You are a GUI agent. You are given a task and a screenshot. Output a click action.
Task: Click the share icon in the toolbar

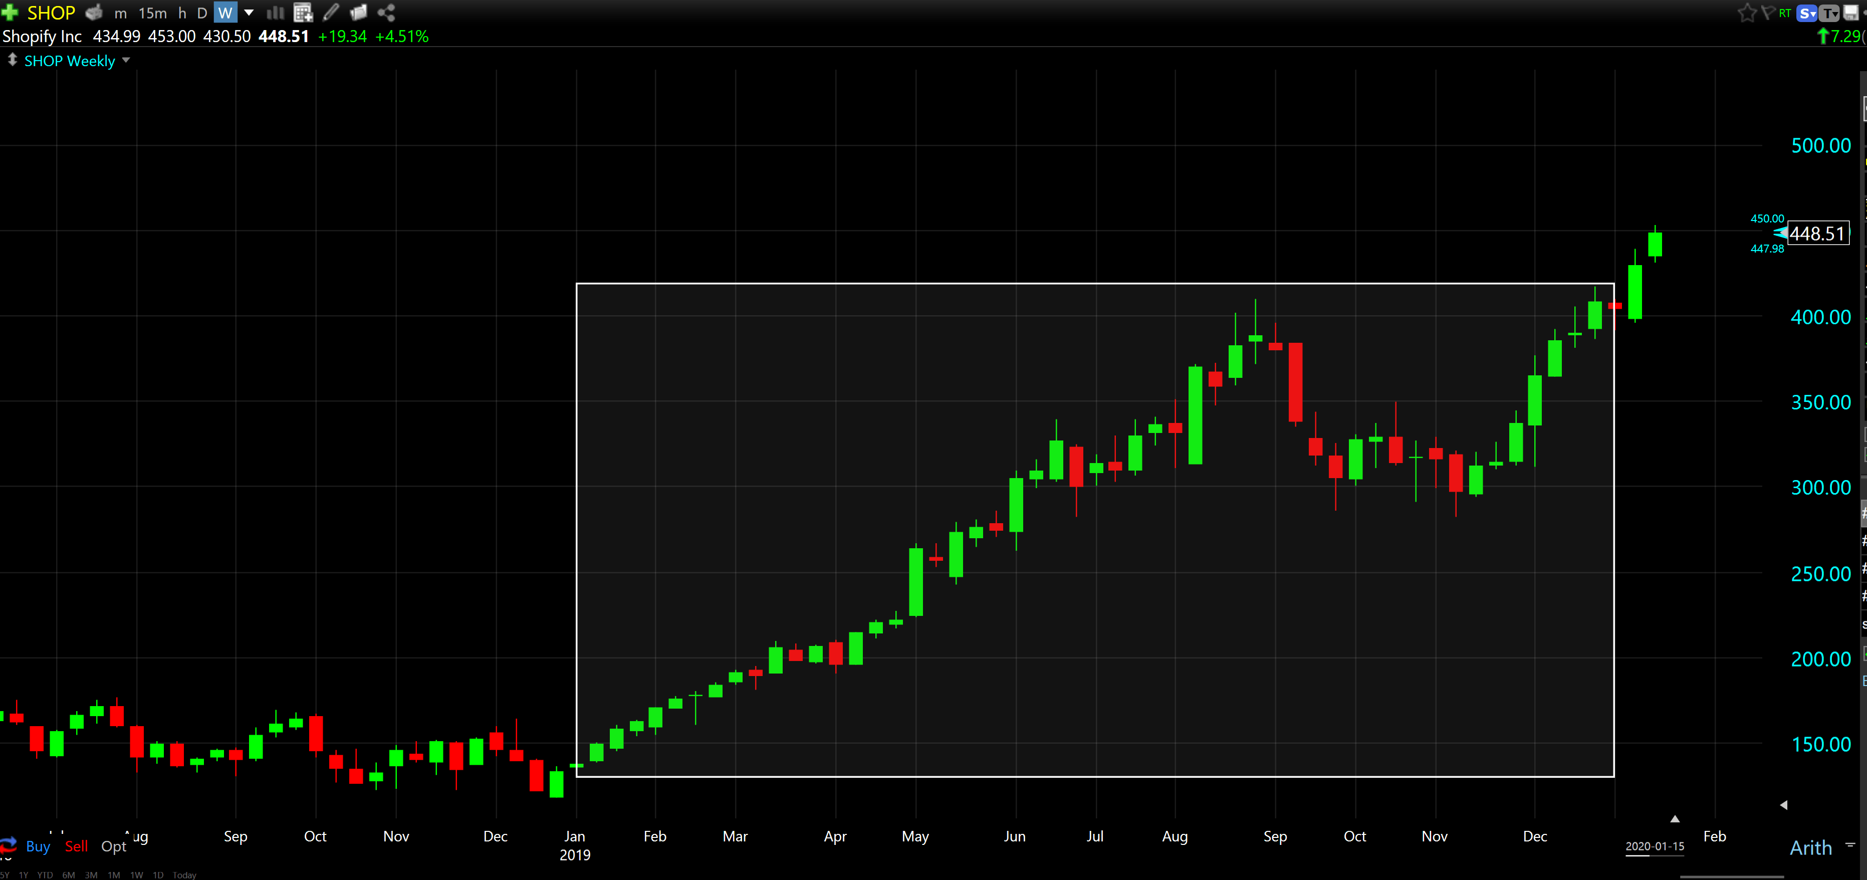tap(387, 13)
